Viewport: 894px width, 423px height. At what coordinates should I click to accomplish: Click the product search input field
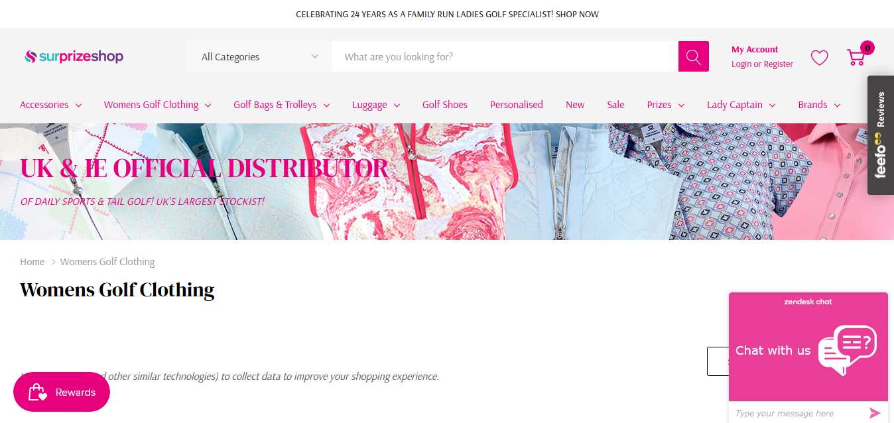coord(505,56)
